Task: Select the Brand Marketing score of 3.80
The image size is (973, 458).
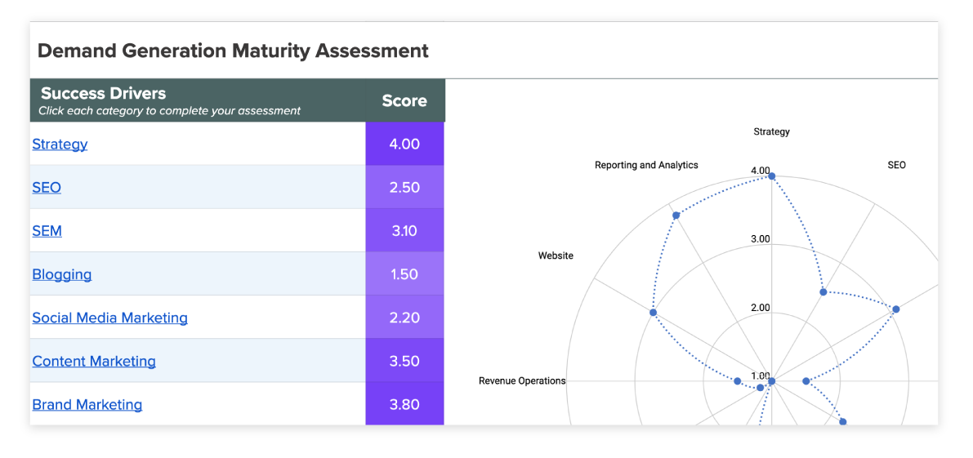Action: pyautogui.click(x=404, y=404)
